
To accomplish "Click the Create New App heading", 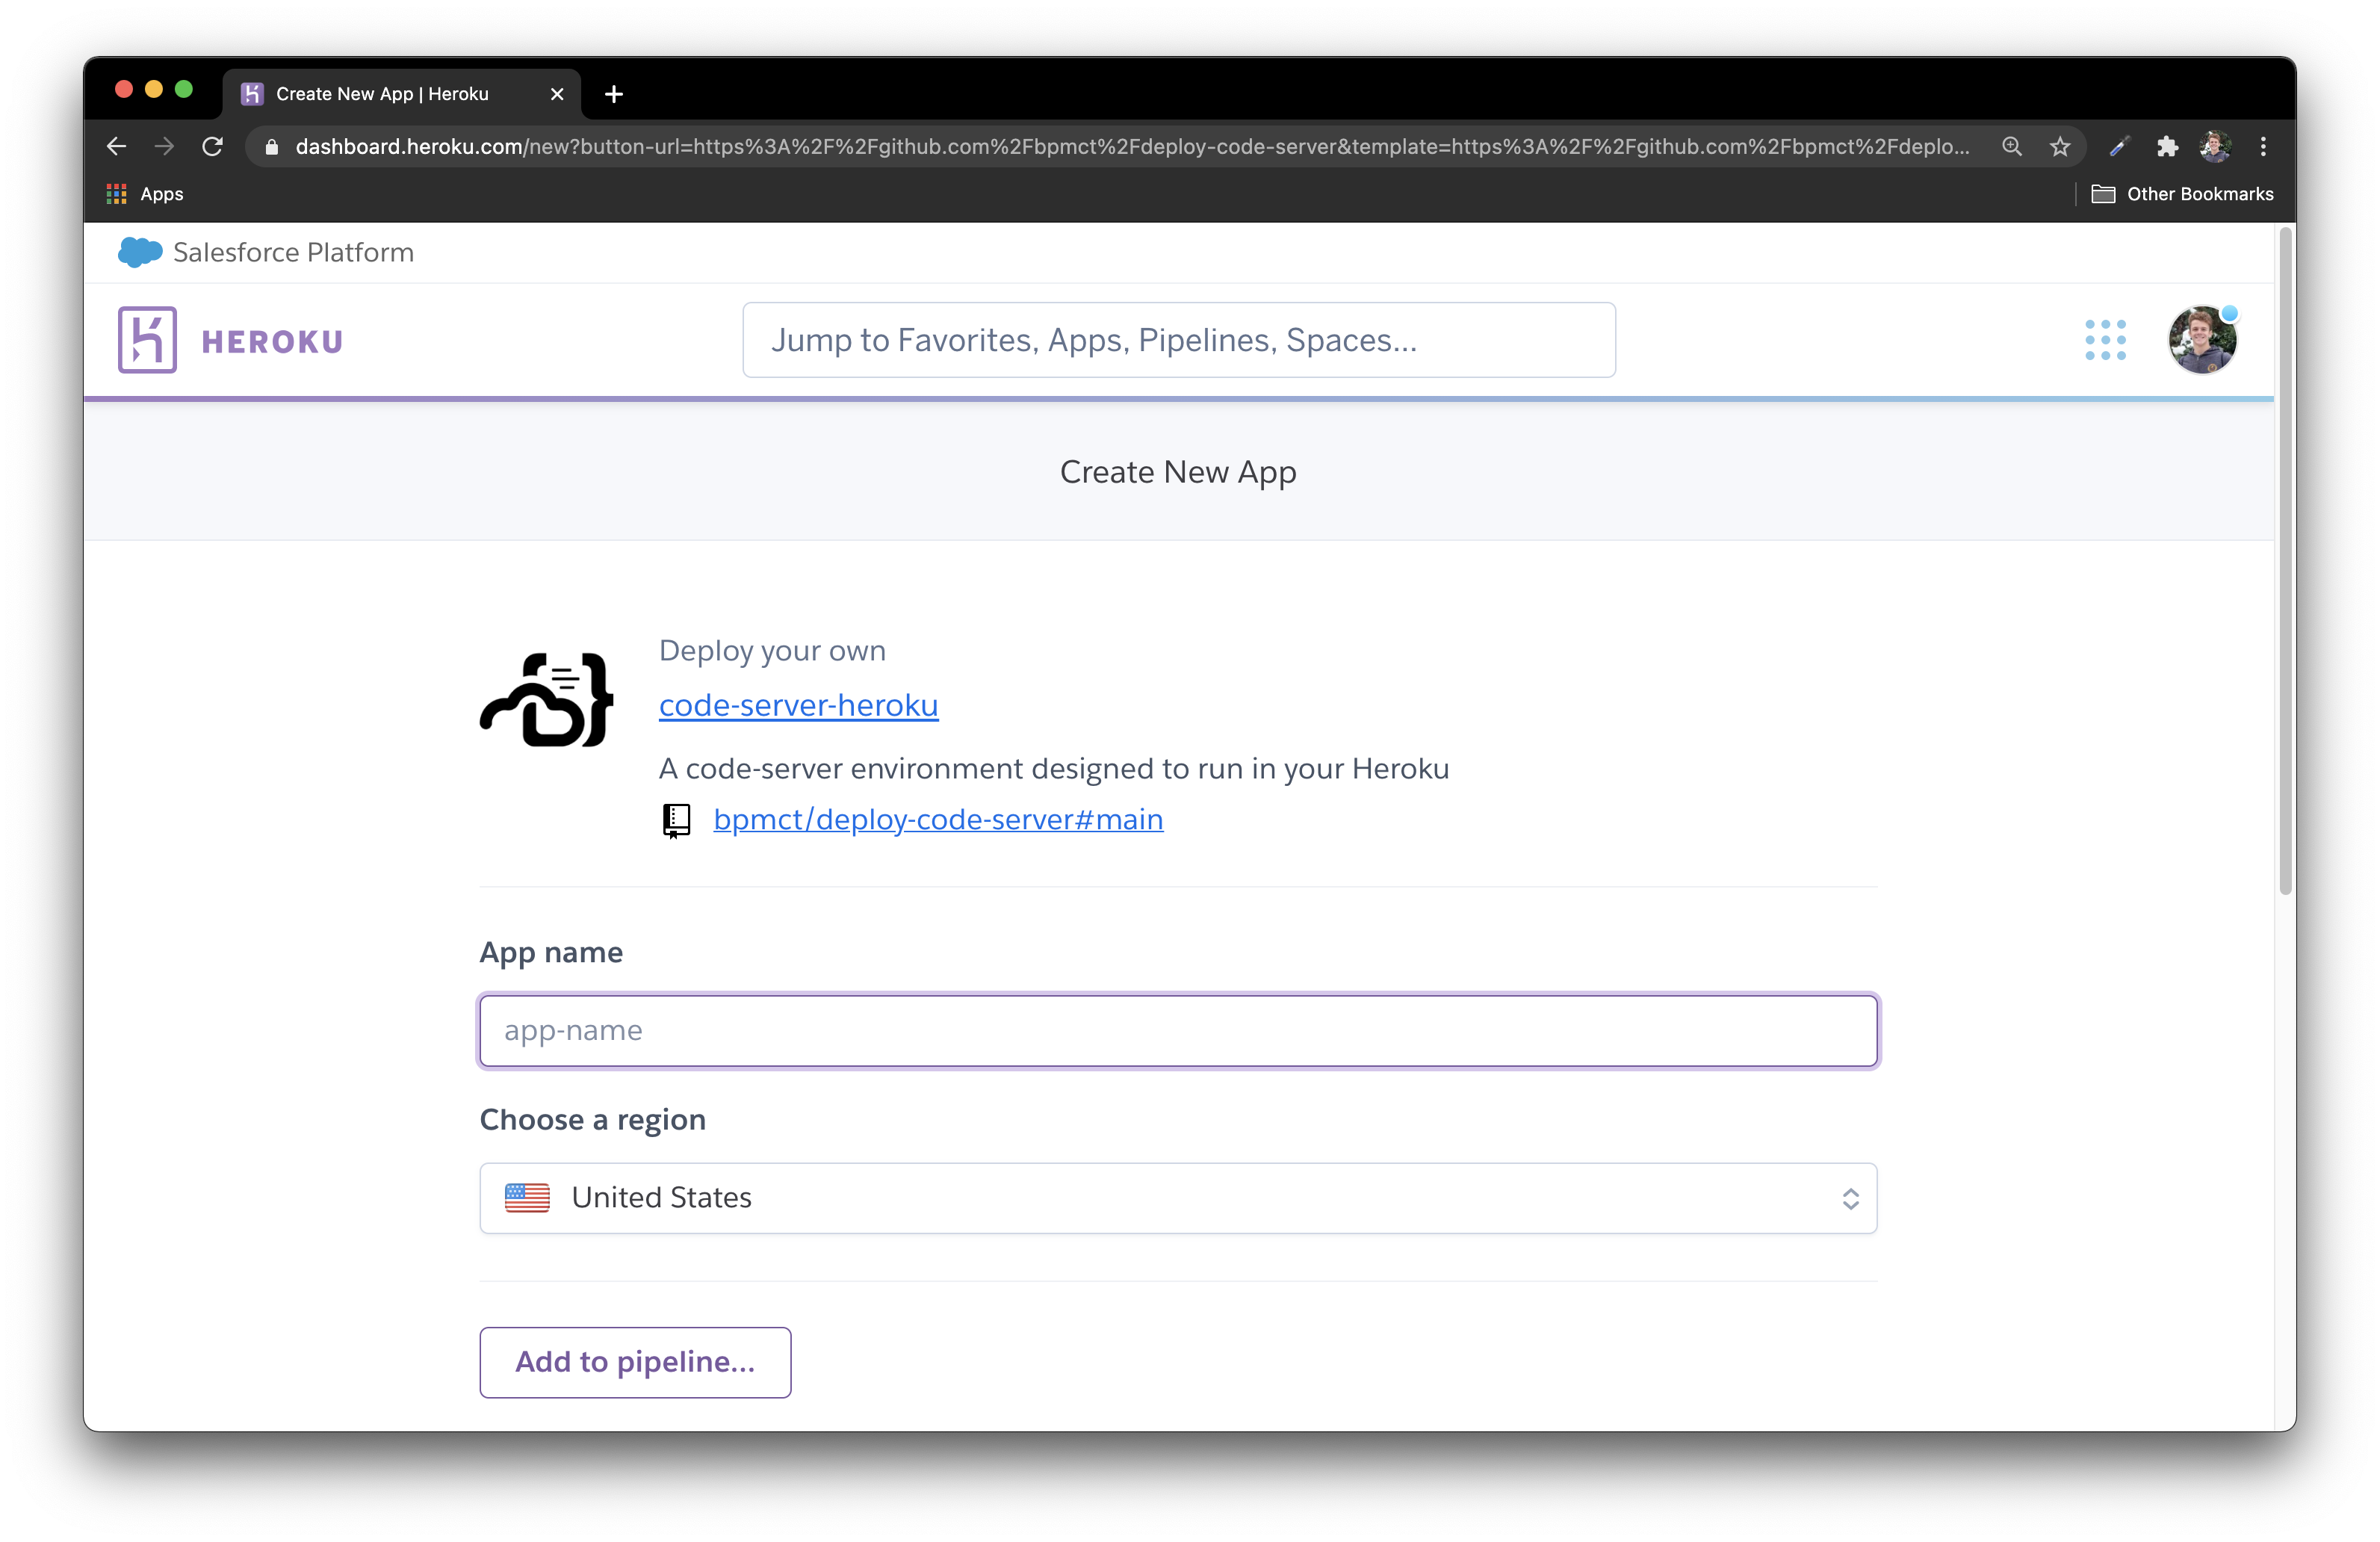I will 1178,472.
